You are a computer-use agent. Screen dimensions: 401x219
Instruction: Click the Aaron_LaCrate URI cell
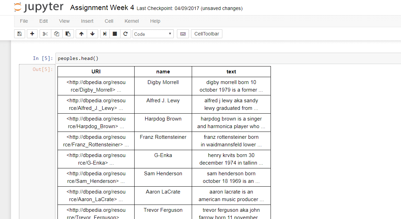pos(96,196)
